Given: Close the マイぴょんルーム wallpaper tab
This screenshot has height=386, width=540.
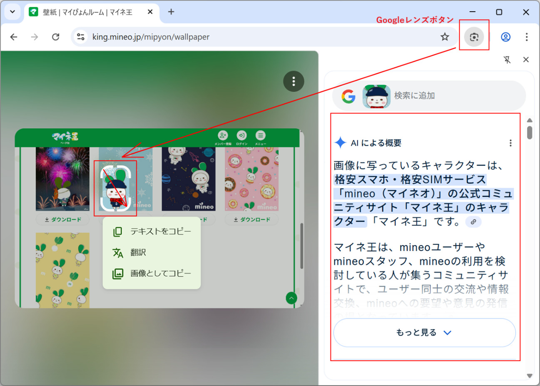Looking at the screenshot, I should point(150,12).
